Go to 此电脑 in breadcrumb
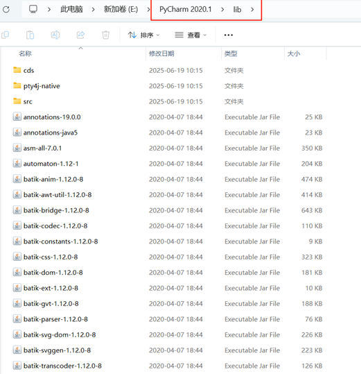The image size is (361, 374). click(x=71, y=9)
